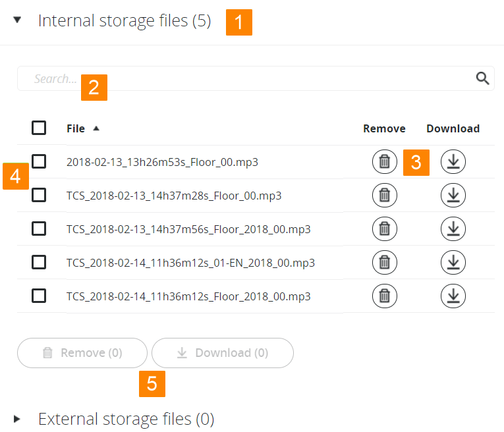Click the Remove (0) button
The height and width of the screenshot is (432, 504).
click(82, 353)
